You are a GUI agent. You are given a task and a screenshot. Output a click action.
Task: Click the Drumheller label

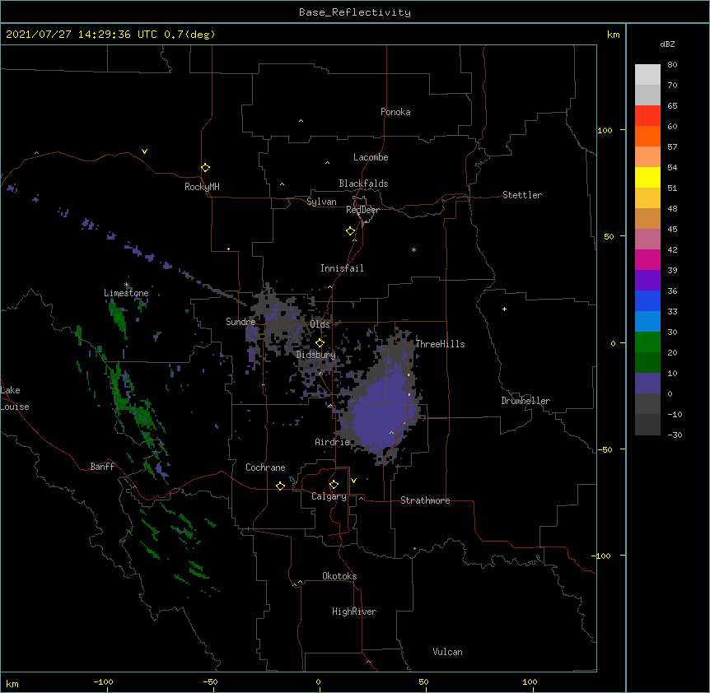click(x=525, y=401)
